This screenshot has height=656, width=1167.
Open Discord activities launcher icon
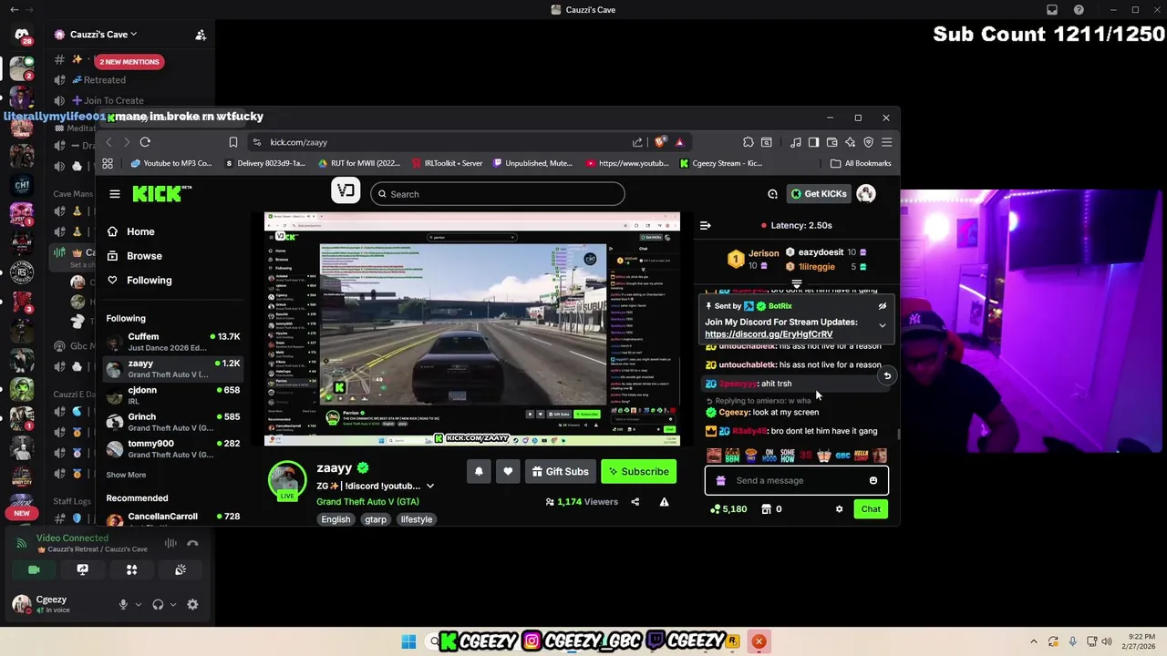131,569
